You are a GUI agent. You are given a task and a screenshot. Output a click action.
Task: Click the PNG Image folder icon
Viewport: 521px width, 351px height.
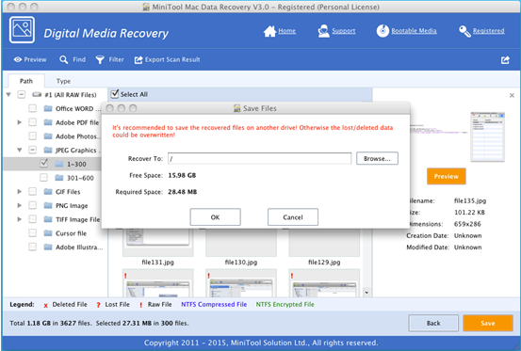48,205
